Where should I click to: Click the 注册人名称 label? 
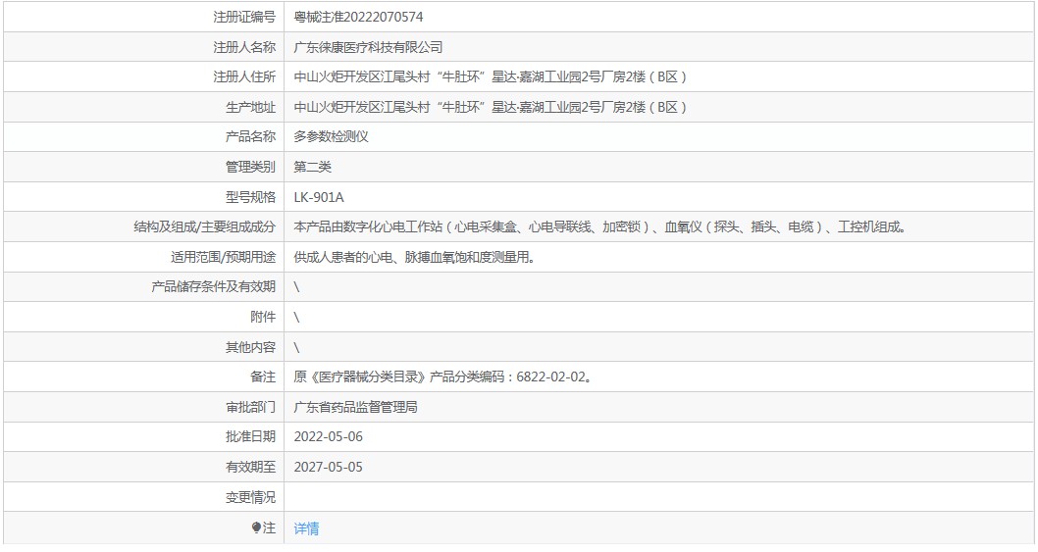244,47
